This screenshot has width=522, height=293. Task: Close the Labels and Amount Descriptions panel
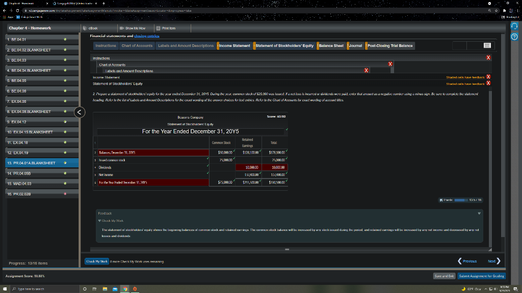366,70
